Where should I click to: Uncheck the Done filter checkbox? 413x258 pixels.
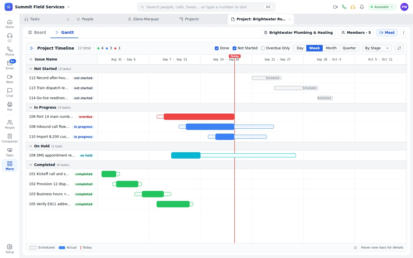(x=217, y=48)
